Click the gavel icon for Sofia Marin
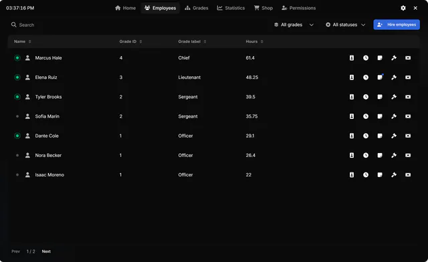This screenshot has height=262, width=428. 394,116
